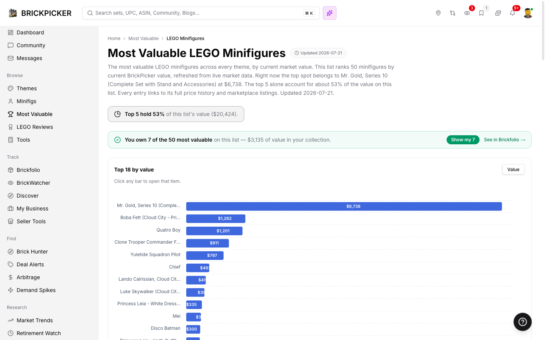Open the Yuletide Squadron Pilot $797 bar
Viewport: 545px width, 340px height.
(x=205, y=255)
